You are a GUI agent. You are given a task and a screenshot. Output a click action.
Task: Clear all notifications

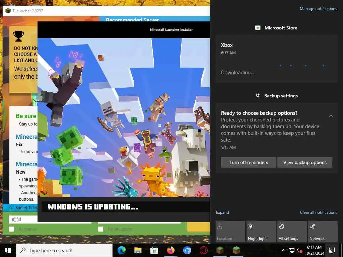pyautogui.click(x=319, y=212)
